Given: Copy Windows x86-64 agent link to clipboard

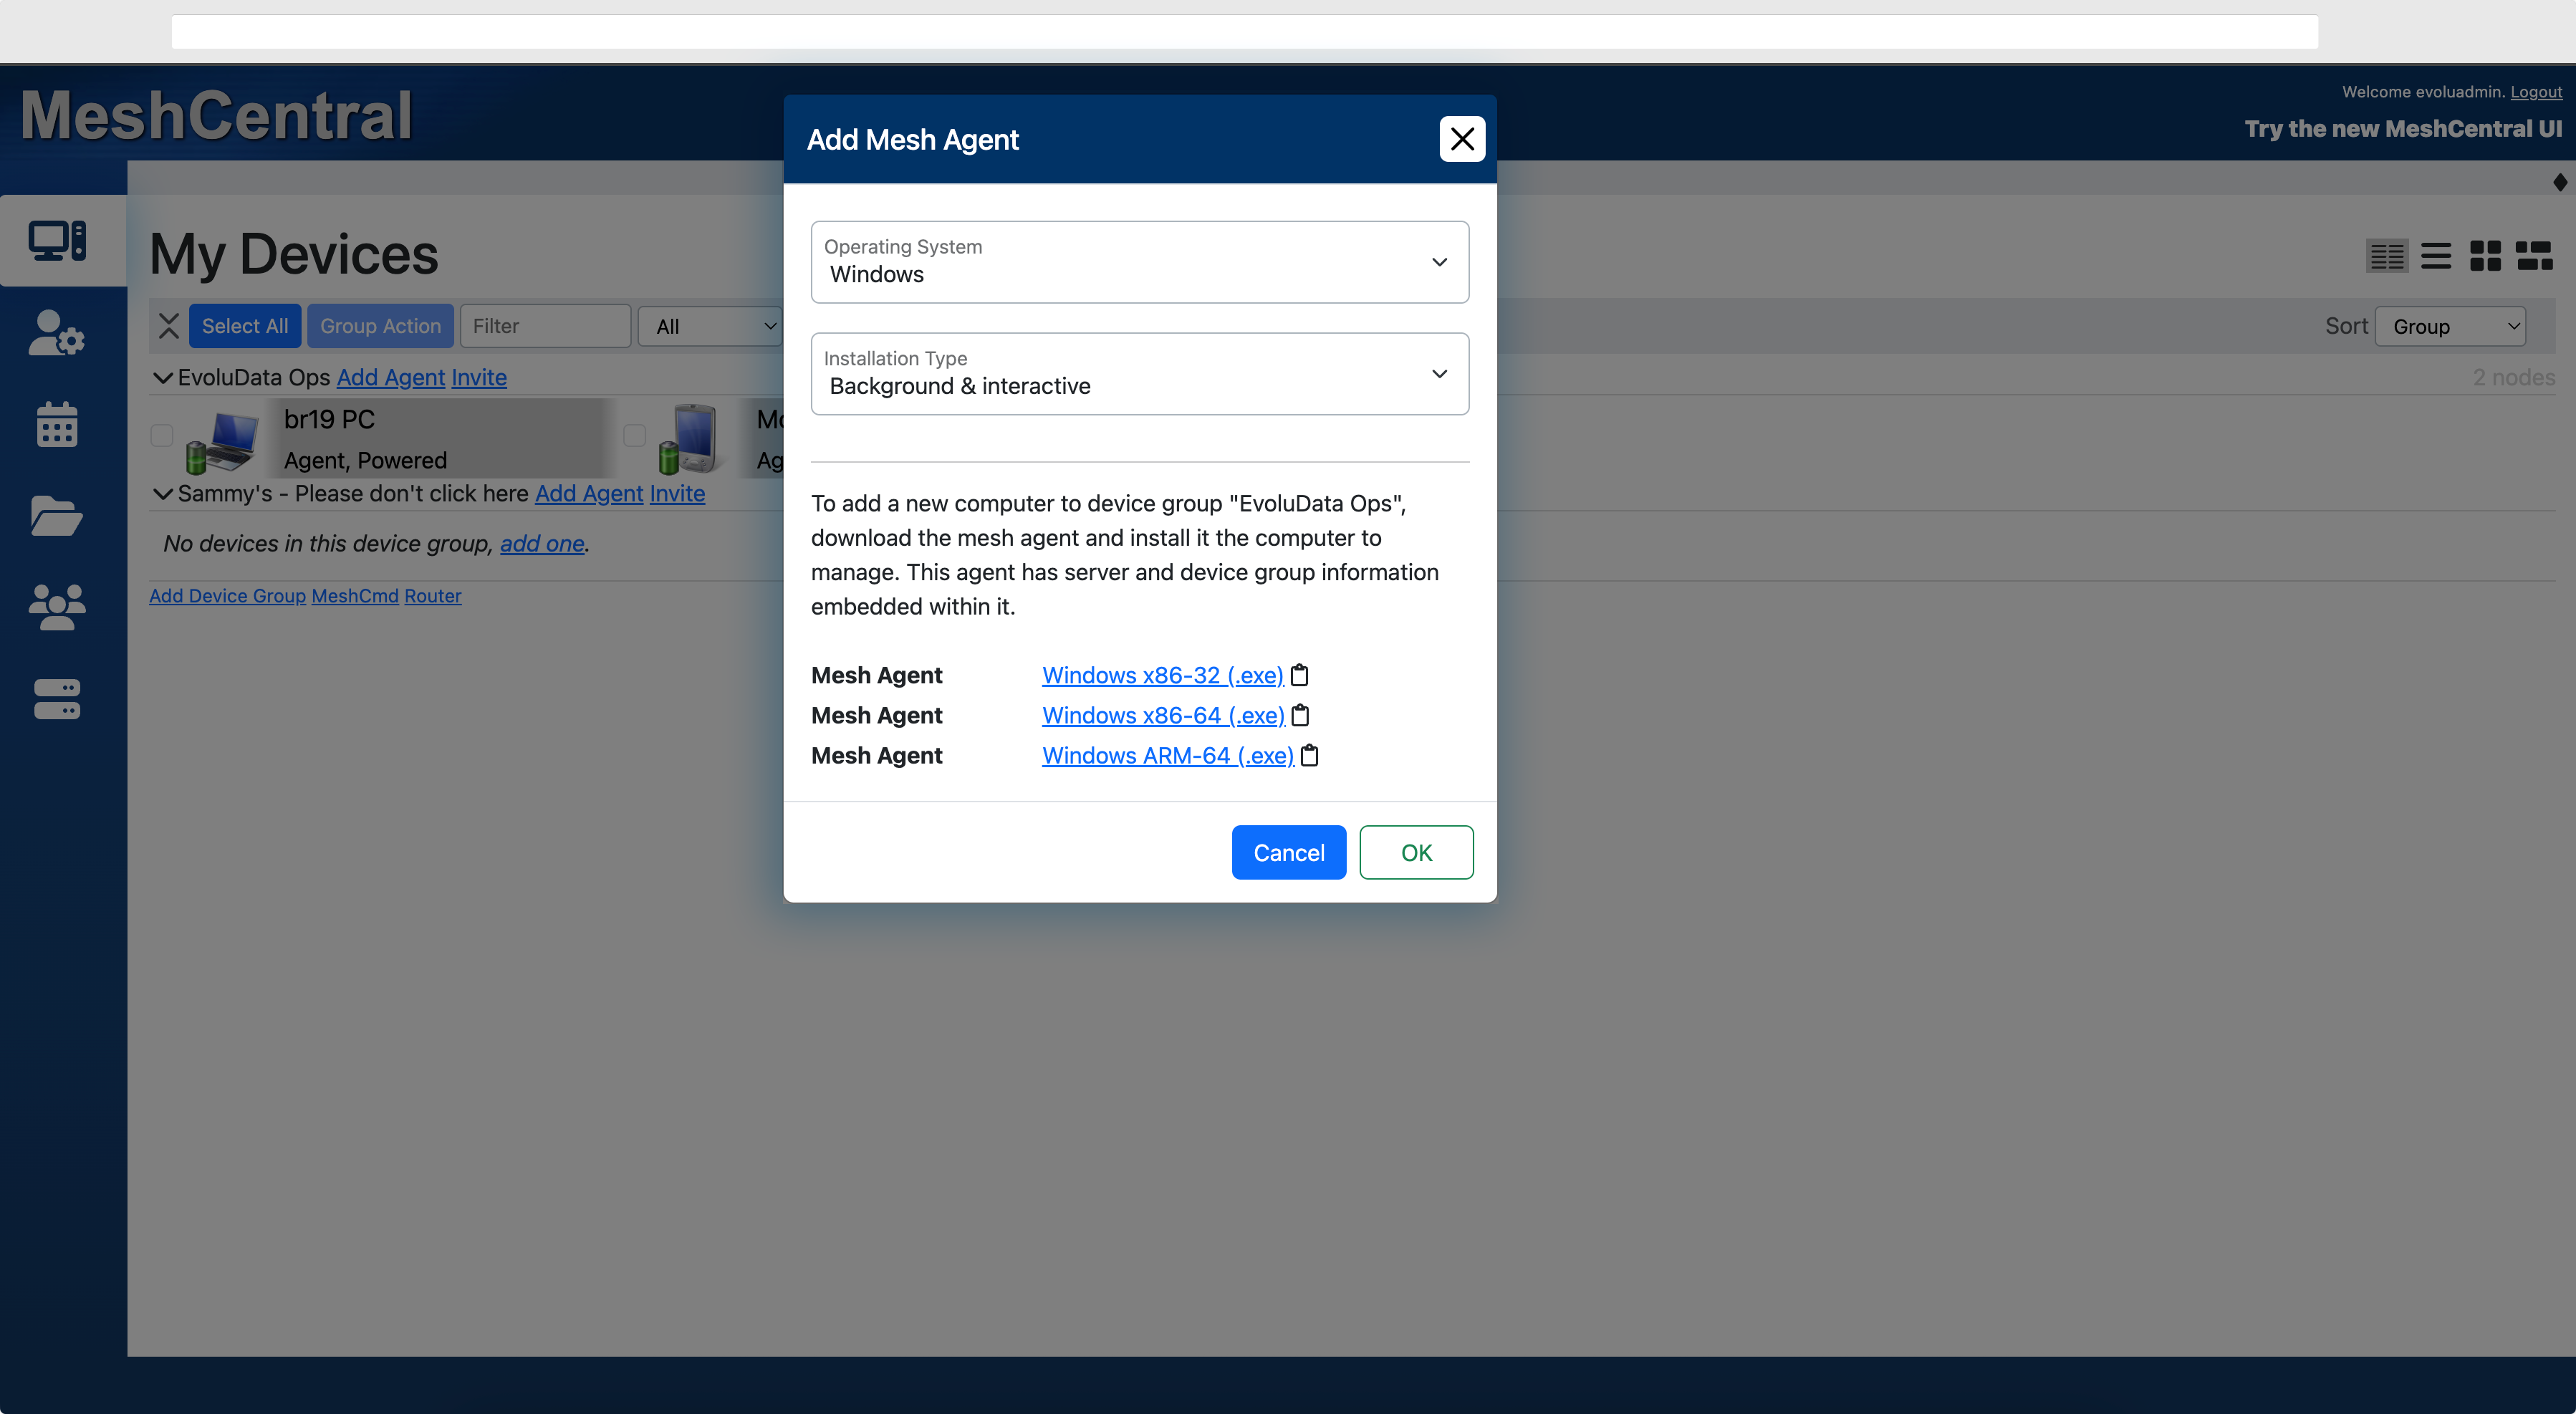Looking at the screenshot, I should [x=1301, y=715].
